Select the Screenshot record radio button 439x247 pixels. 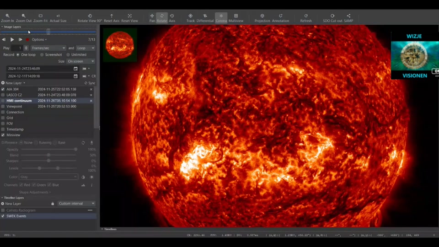click(42, 55)
